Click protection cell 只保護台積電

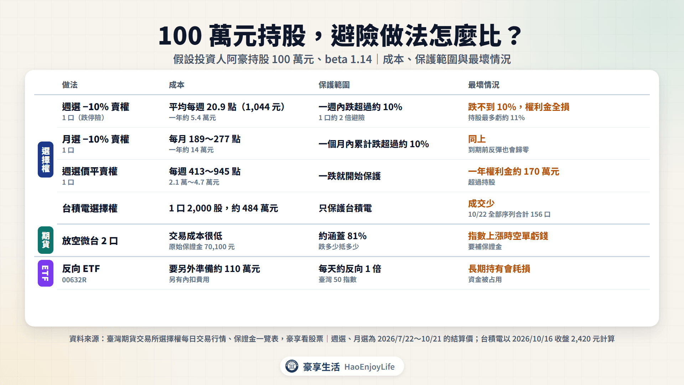345,209
